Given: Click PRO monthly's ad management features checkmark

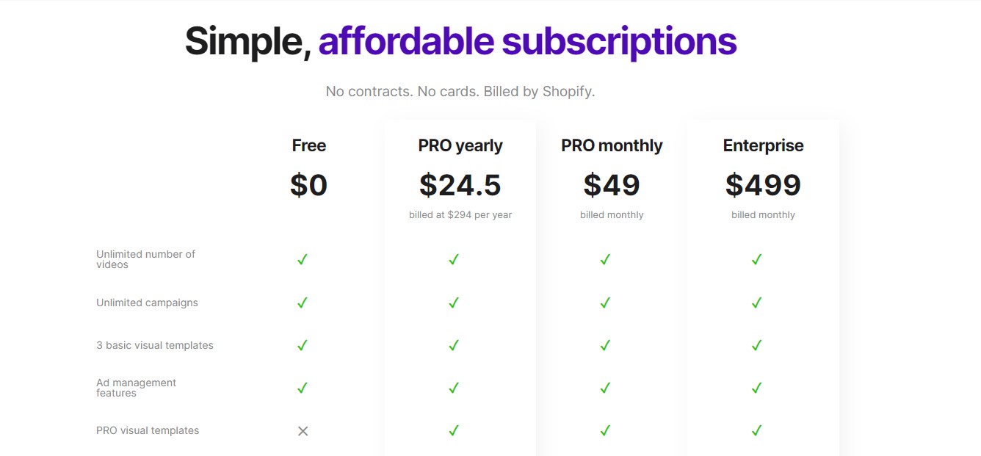Looking at the screenshot, I should [605, 388].
